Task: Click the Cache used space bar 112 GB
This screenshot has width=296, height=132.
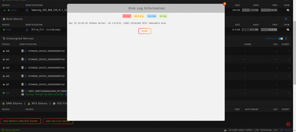Action: pyautogui.click(x=250, y=10)
